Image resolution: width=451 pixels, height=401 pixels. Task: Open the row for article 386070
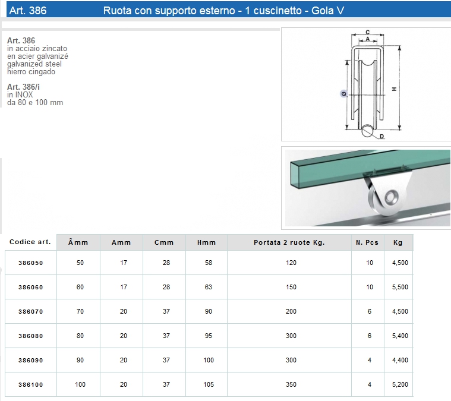click(31, 311)
